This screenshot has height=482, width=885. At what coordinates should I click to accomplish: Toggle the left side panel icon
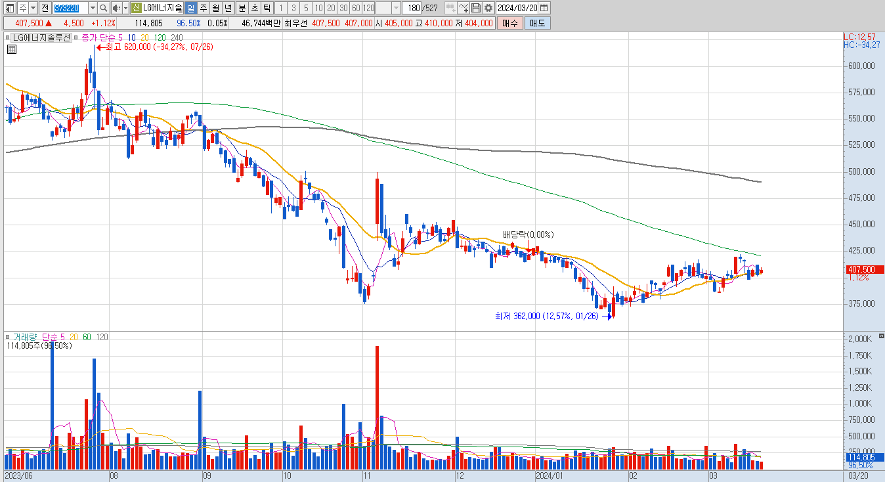pyautogui.click(x=10, y=8)
